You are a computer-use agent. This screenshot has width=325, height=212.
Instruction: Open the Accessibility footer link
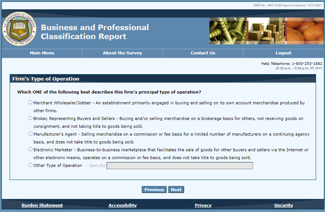pos(123,205)
